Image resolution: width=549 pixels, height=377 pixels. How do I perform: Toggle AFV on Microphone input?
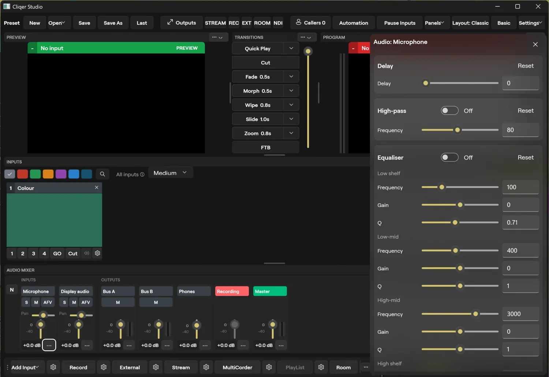[48, 302]
